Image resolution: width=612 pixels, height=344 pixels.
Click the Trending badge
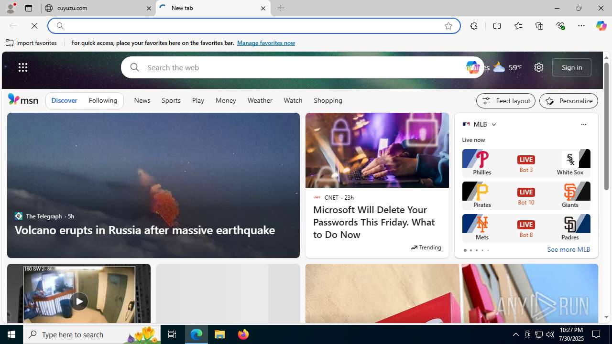pyautogui.click(x=426, y=247)
